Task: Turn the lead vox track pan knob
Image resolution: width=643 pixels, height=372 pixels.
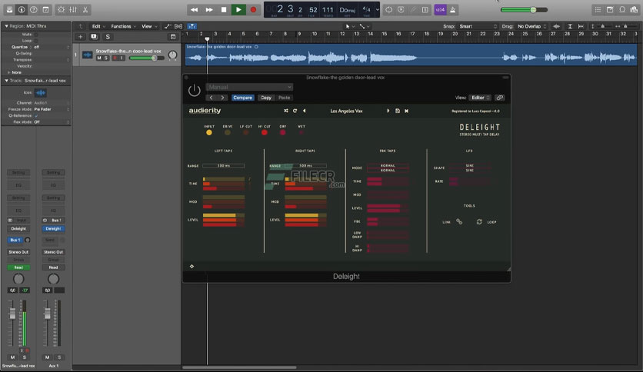Action: 172,55
